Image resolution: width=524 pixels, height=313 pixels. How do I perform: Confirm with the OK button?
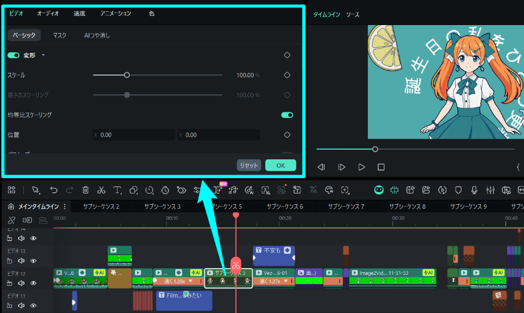(280, 166)
